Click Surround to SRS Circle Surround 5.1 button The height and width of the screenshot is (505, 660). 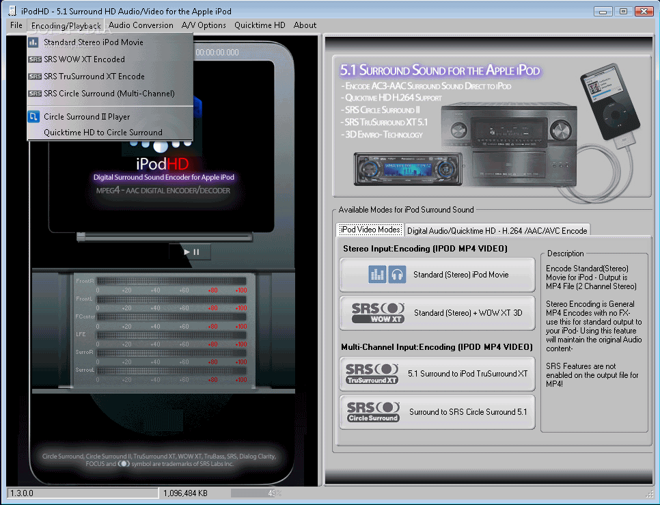pyautogui.click(x=437, y=412)
